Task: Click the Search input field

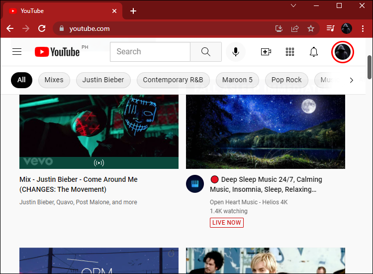Action: pyautogui.click(x=150, y=52)
